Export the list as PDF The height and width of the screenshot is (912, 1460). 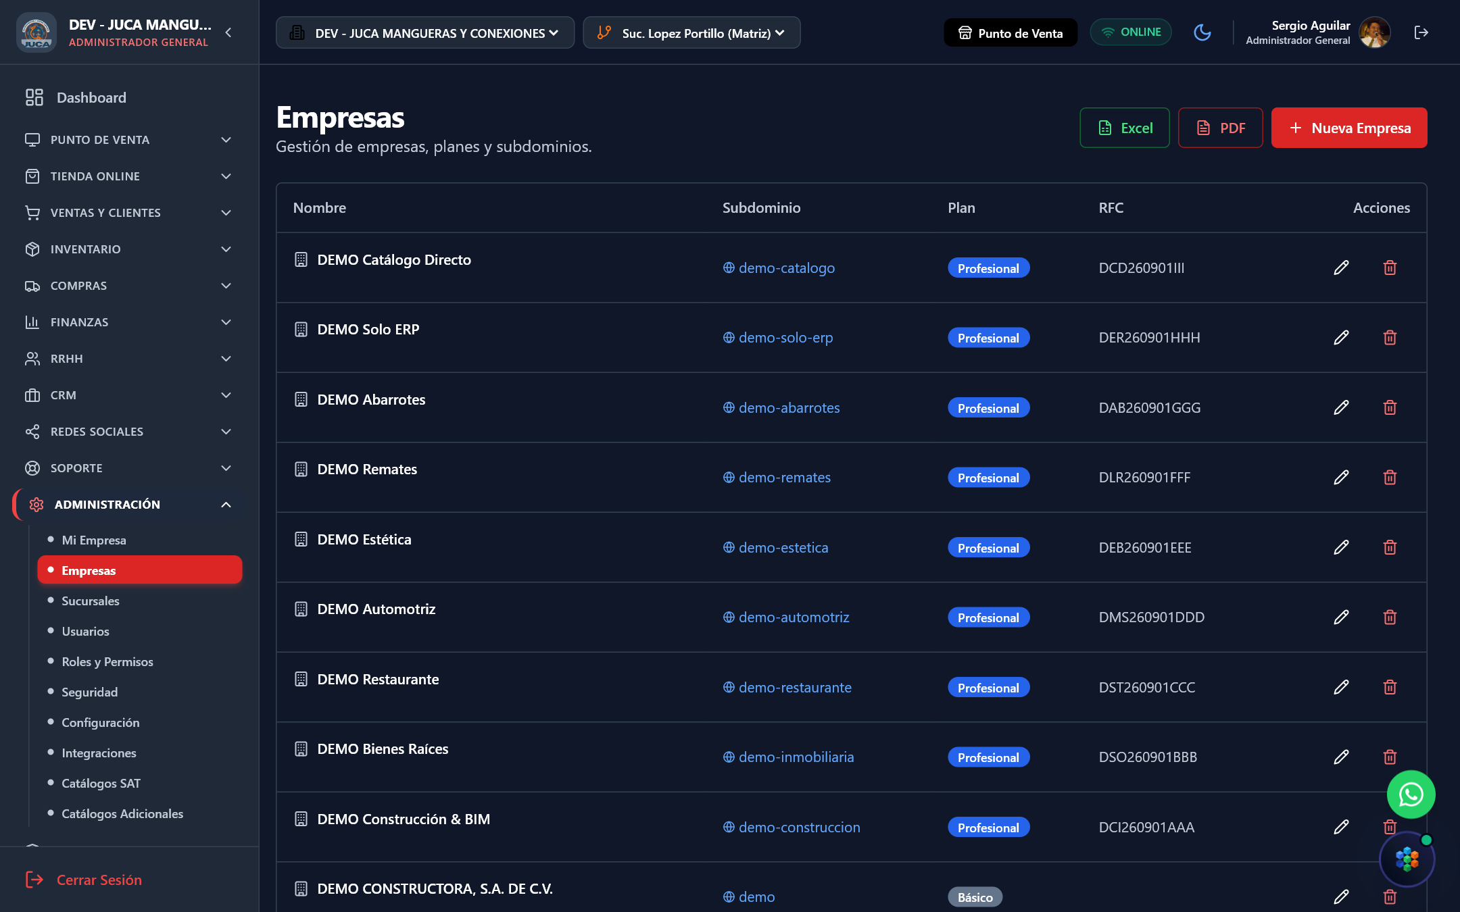pyautogui.click(x=1221, y=128)
